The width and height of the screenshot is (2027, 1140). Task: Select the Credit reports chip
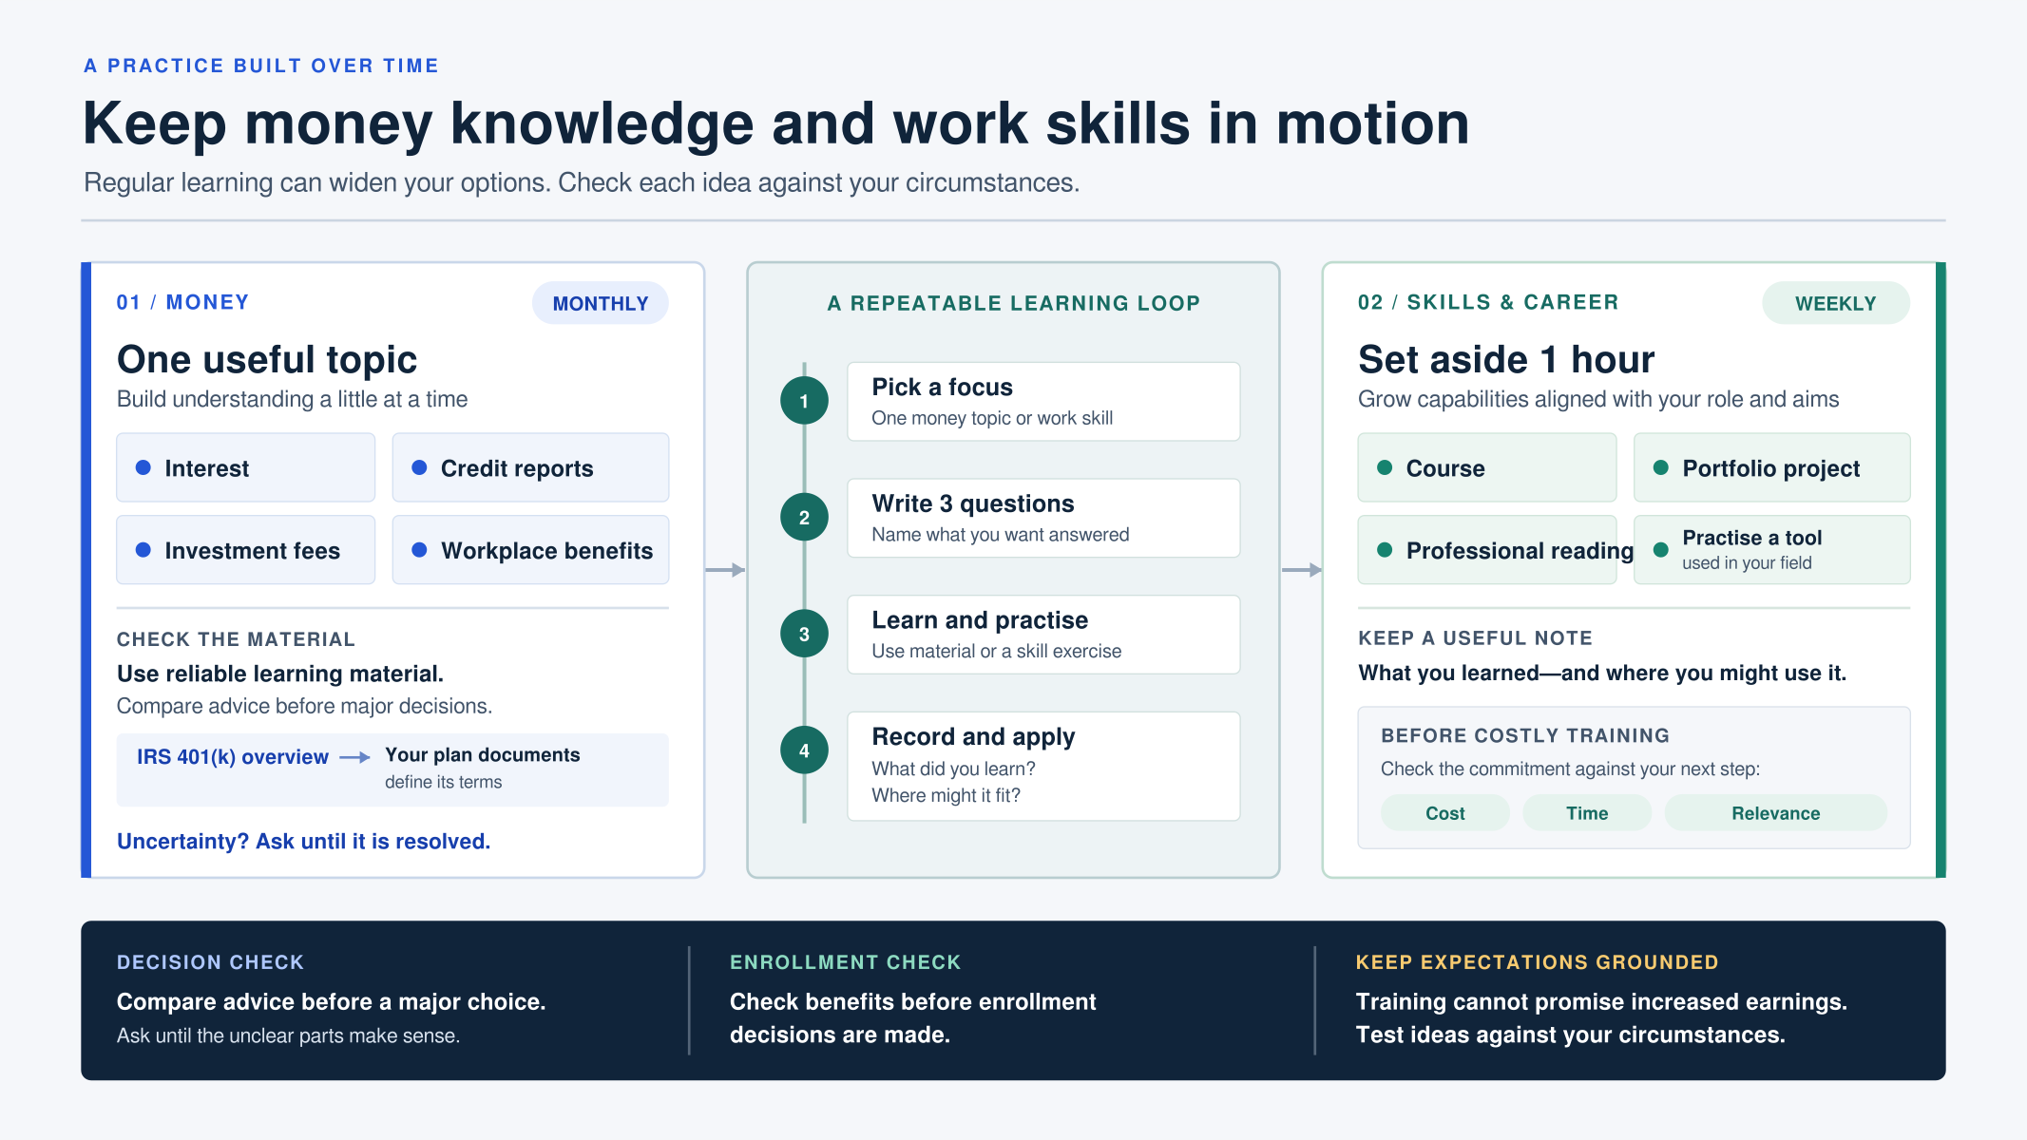(x=530, y=467)
